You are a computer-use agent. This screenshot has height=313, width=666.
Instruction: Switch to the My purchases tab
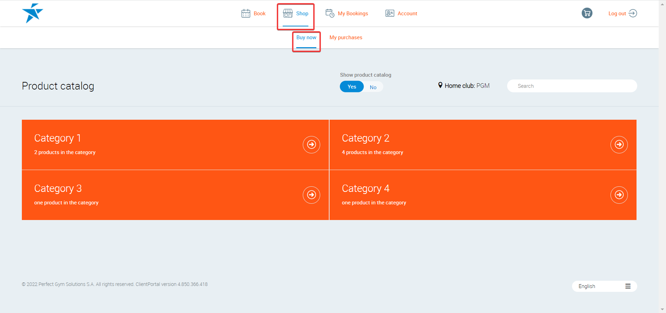click(x=345, y=37)
